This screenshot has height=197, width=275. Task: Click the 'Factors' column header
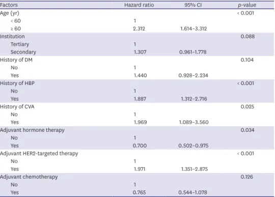pos(9,5)
